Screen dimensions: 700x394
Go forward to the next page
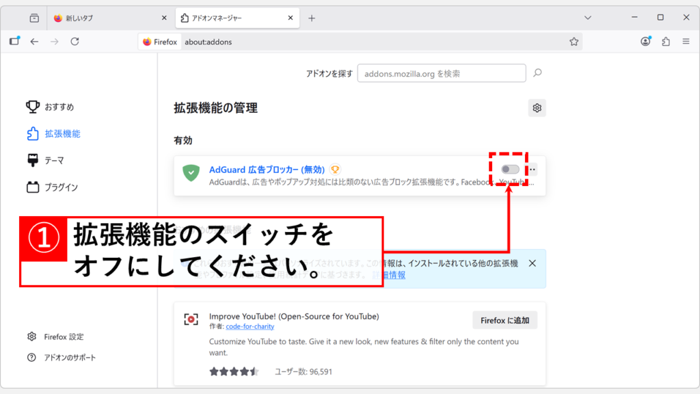[55, 42]
